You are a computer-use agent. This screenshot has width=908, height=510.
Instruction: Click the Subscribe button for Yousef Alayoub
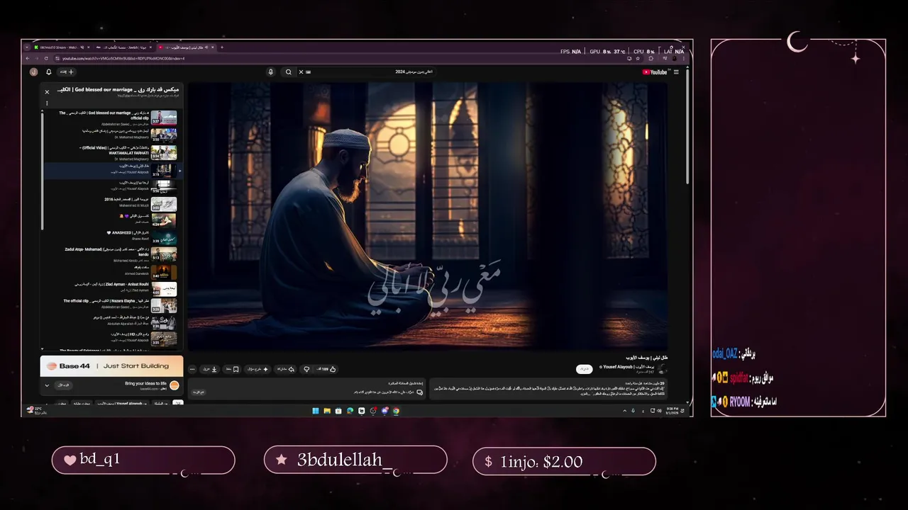584,369
